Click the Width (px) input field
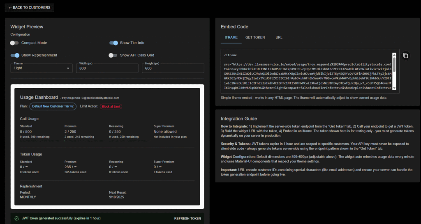Screen dimensions: 421x224 [106, 69]
